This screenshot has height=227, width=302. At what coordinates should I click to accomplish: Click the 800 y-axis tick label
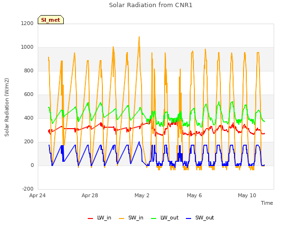(29, 70)
